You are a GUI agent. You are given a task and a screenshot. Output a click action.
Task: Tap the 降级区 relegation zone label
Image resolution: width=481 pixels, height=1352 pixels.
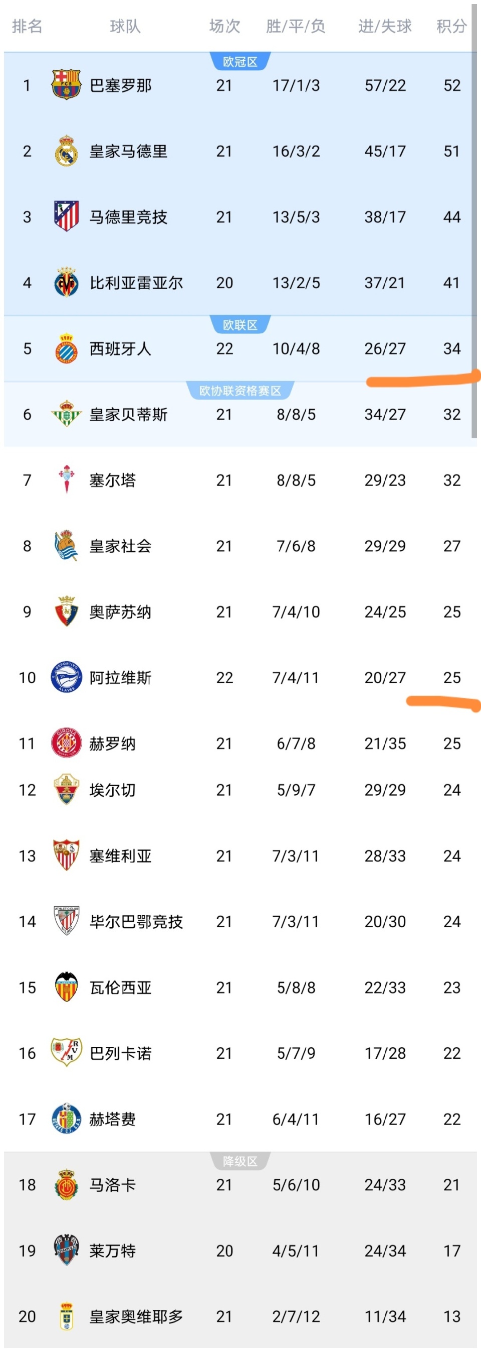click(x=240, y=1162)
